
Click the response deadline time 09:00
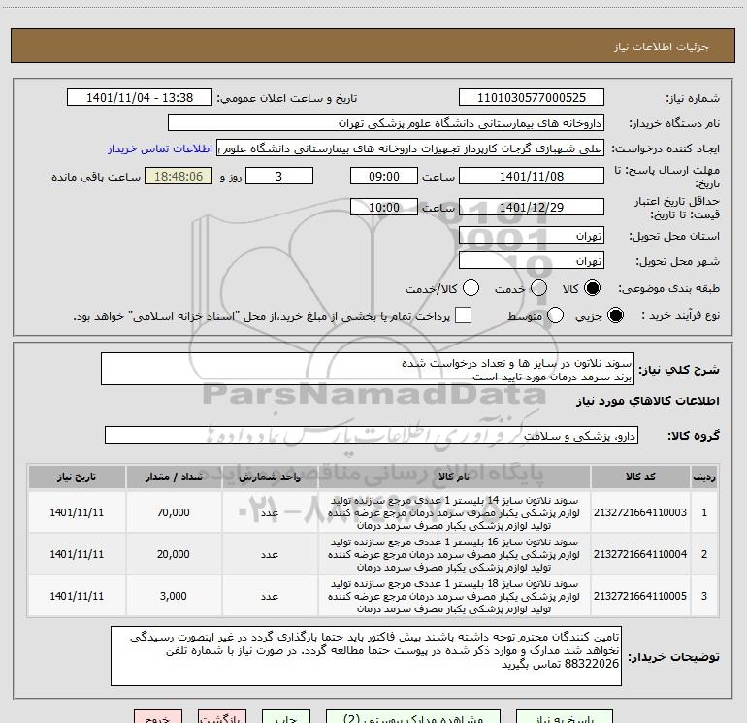[384, 176]
